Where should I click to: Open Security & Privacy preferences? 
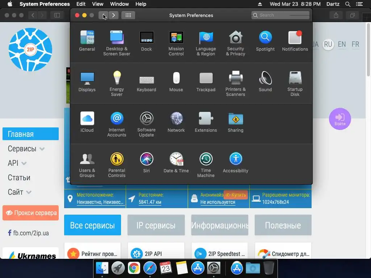(x=235, y=43)
